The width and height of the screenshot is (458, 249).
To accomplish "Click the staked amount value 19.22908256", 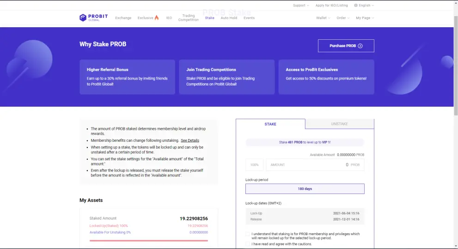I will tap(194, 219).
